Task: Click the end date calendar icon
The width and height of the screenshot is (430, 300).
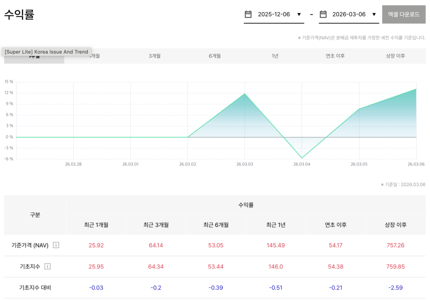Action: click(323, 14)
